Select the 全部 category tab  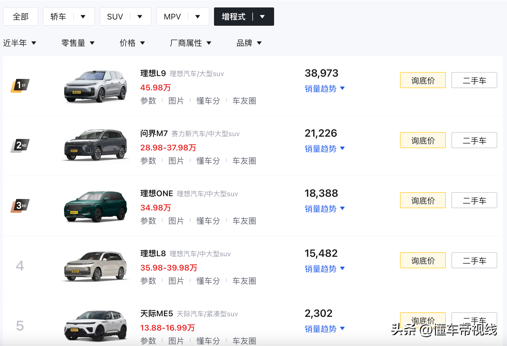click(x=21, y=17)
